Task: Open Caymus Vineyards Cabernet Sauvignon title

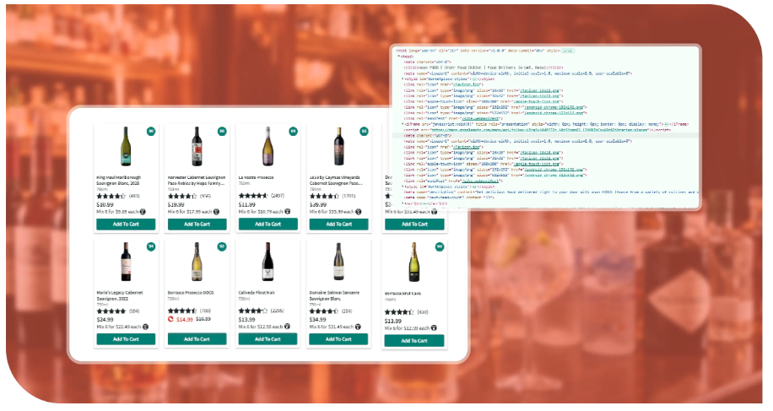Action: click(x=336, y=181)
